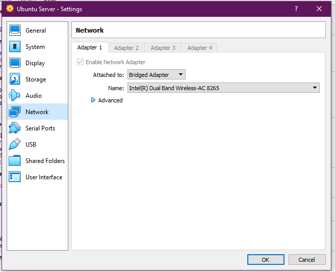Click the Advanced label text

[x=110, y=100]
